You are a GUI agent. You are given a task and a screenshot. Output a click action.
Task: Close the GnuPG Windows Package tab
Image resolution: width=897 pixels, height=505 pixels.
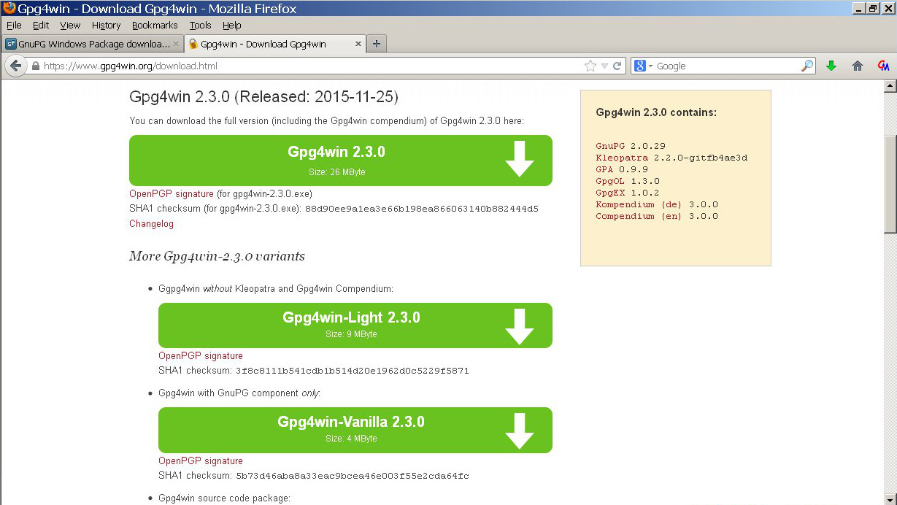coord(176,44)
